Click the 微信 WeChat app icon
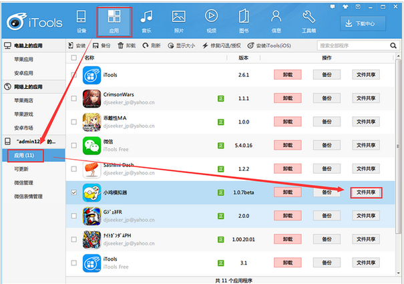The height and width of the screenshot is (284, 404). tap(91, 146)
